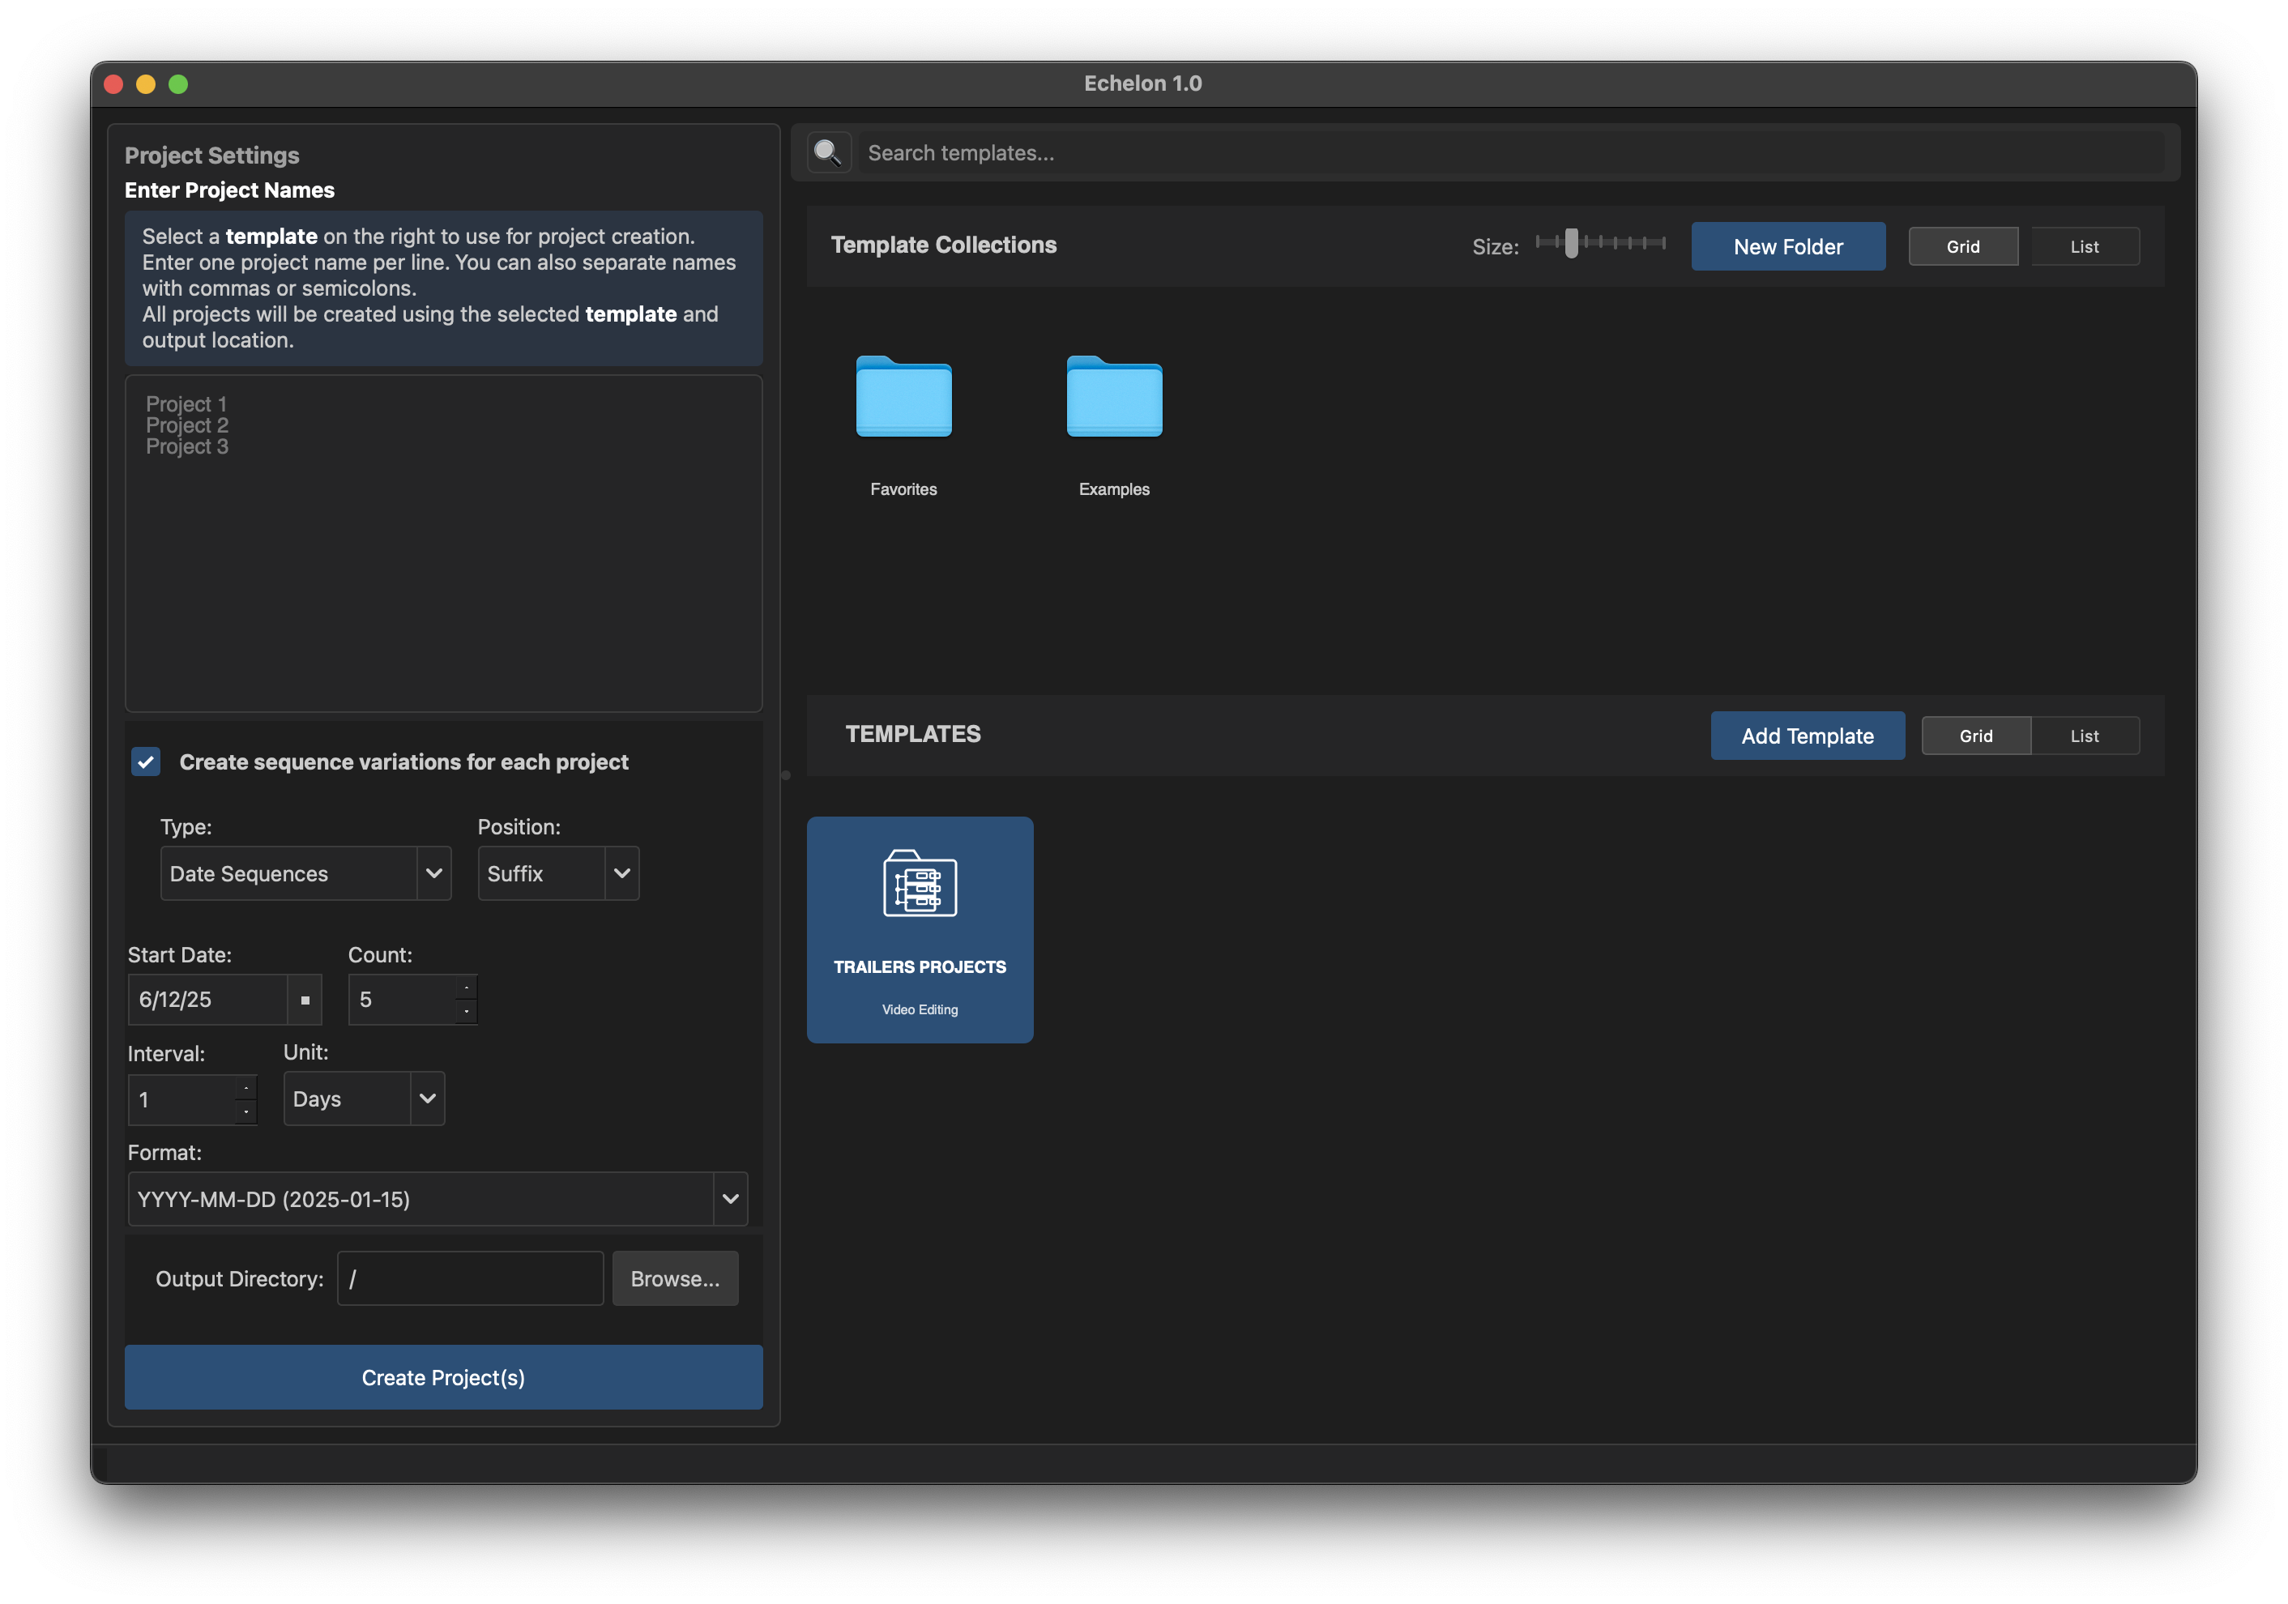
Task: Increase the Interval stepper value
Action: pyautogui.click(x=246, y=1088)
